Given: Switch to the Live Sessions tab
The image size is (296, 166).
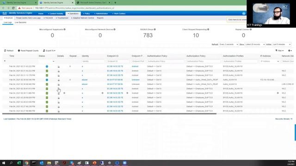Looking at the screenshot, I should point(20,23).
